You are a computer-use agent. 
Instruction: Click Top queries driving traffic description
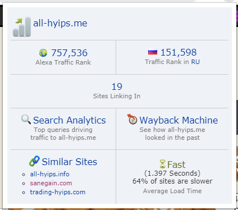63,134
